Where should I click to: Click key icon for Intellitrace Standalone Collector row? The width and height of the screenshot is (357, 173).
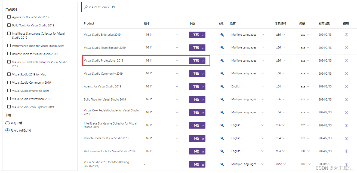click(x=222, y=125)
